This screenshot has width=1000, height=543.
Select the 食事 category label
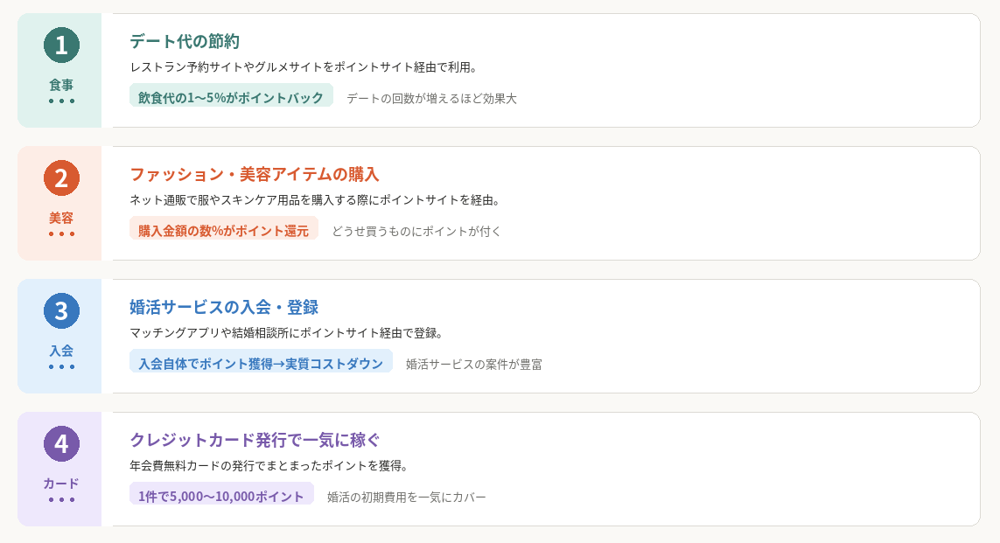coord(61,85)
